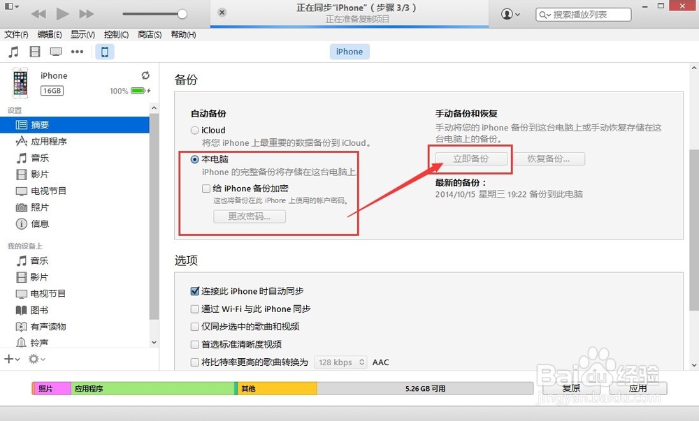Viewport: 699px width, 421px height.
Task: Open the gear settings dropdown
Action: 36,359
